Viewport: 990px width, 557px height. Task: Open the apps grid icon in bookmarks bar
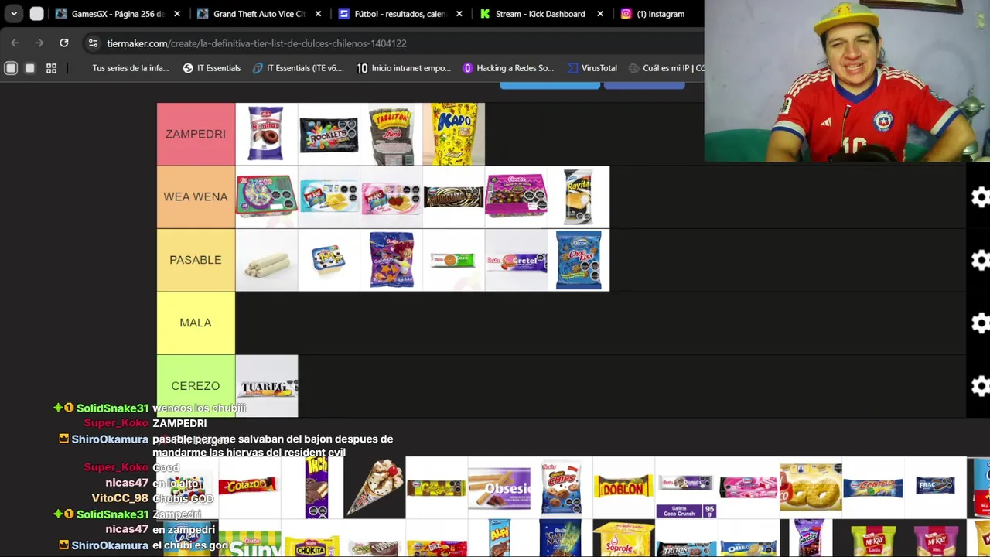[51, 68]
